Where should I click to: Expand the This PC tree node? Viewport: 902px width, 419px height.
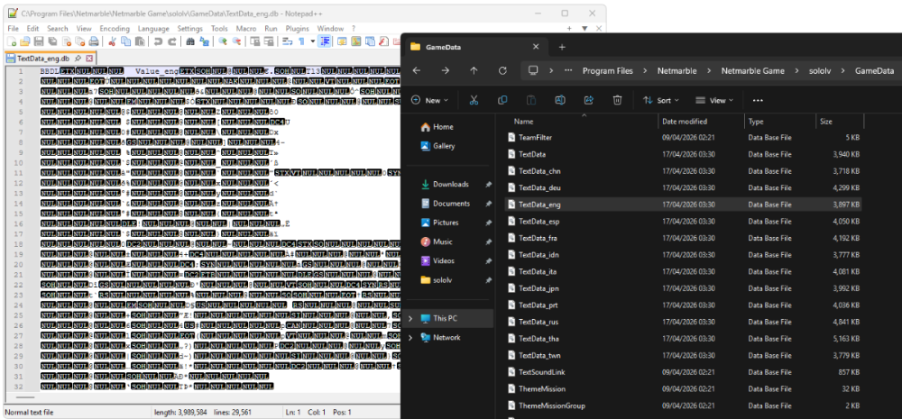[410, 318]
